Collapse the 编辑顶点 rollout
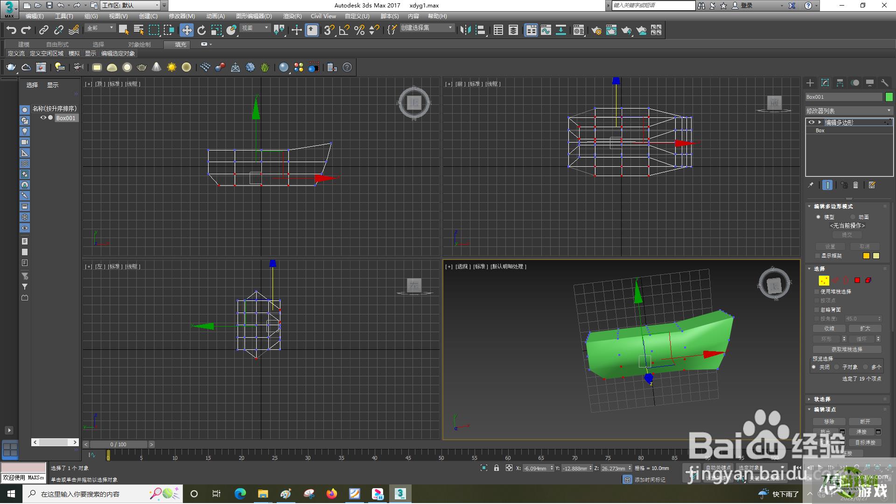 tap(825, 409)
